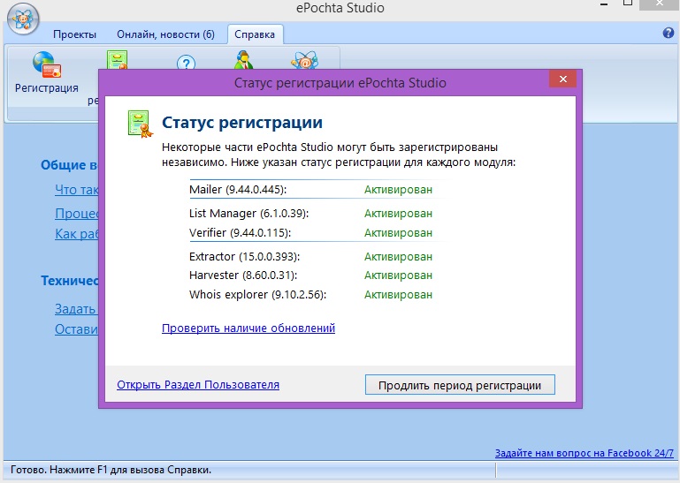Click the certificate status icon in ribbon
The width and height of the screenshot is (680, 483).
[x=117, y=60]
